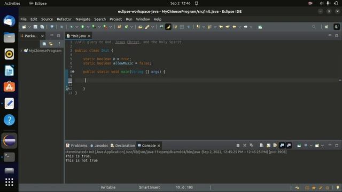The height and width of the screenshot is (192, 342).
Task: Open the Source menu
Action: click(47, 19)
